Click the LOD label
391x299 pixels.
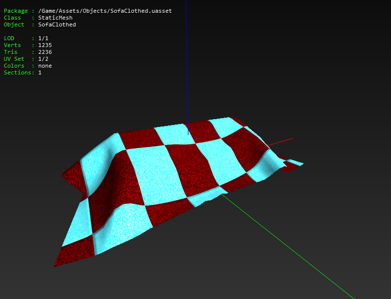pyautogui.click(x=9, y=38)
